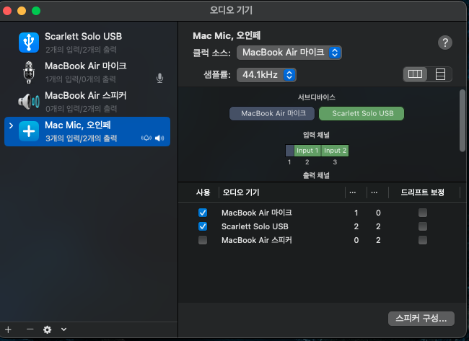This screenshot has height=341, width=469.
Task: Check 사용 for MacBook Air 스피커
Action: [x=203, y=240]
